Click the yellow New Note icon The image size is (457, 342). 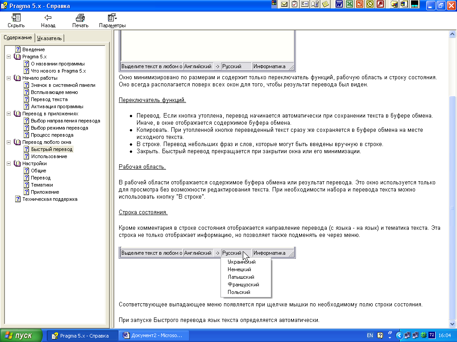click(x=325, y=4)
